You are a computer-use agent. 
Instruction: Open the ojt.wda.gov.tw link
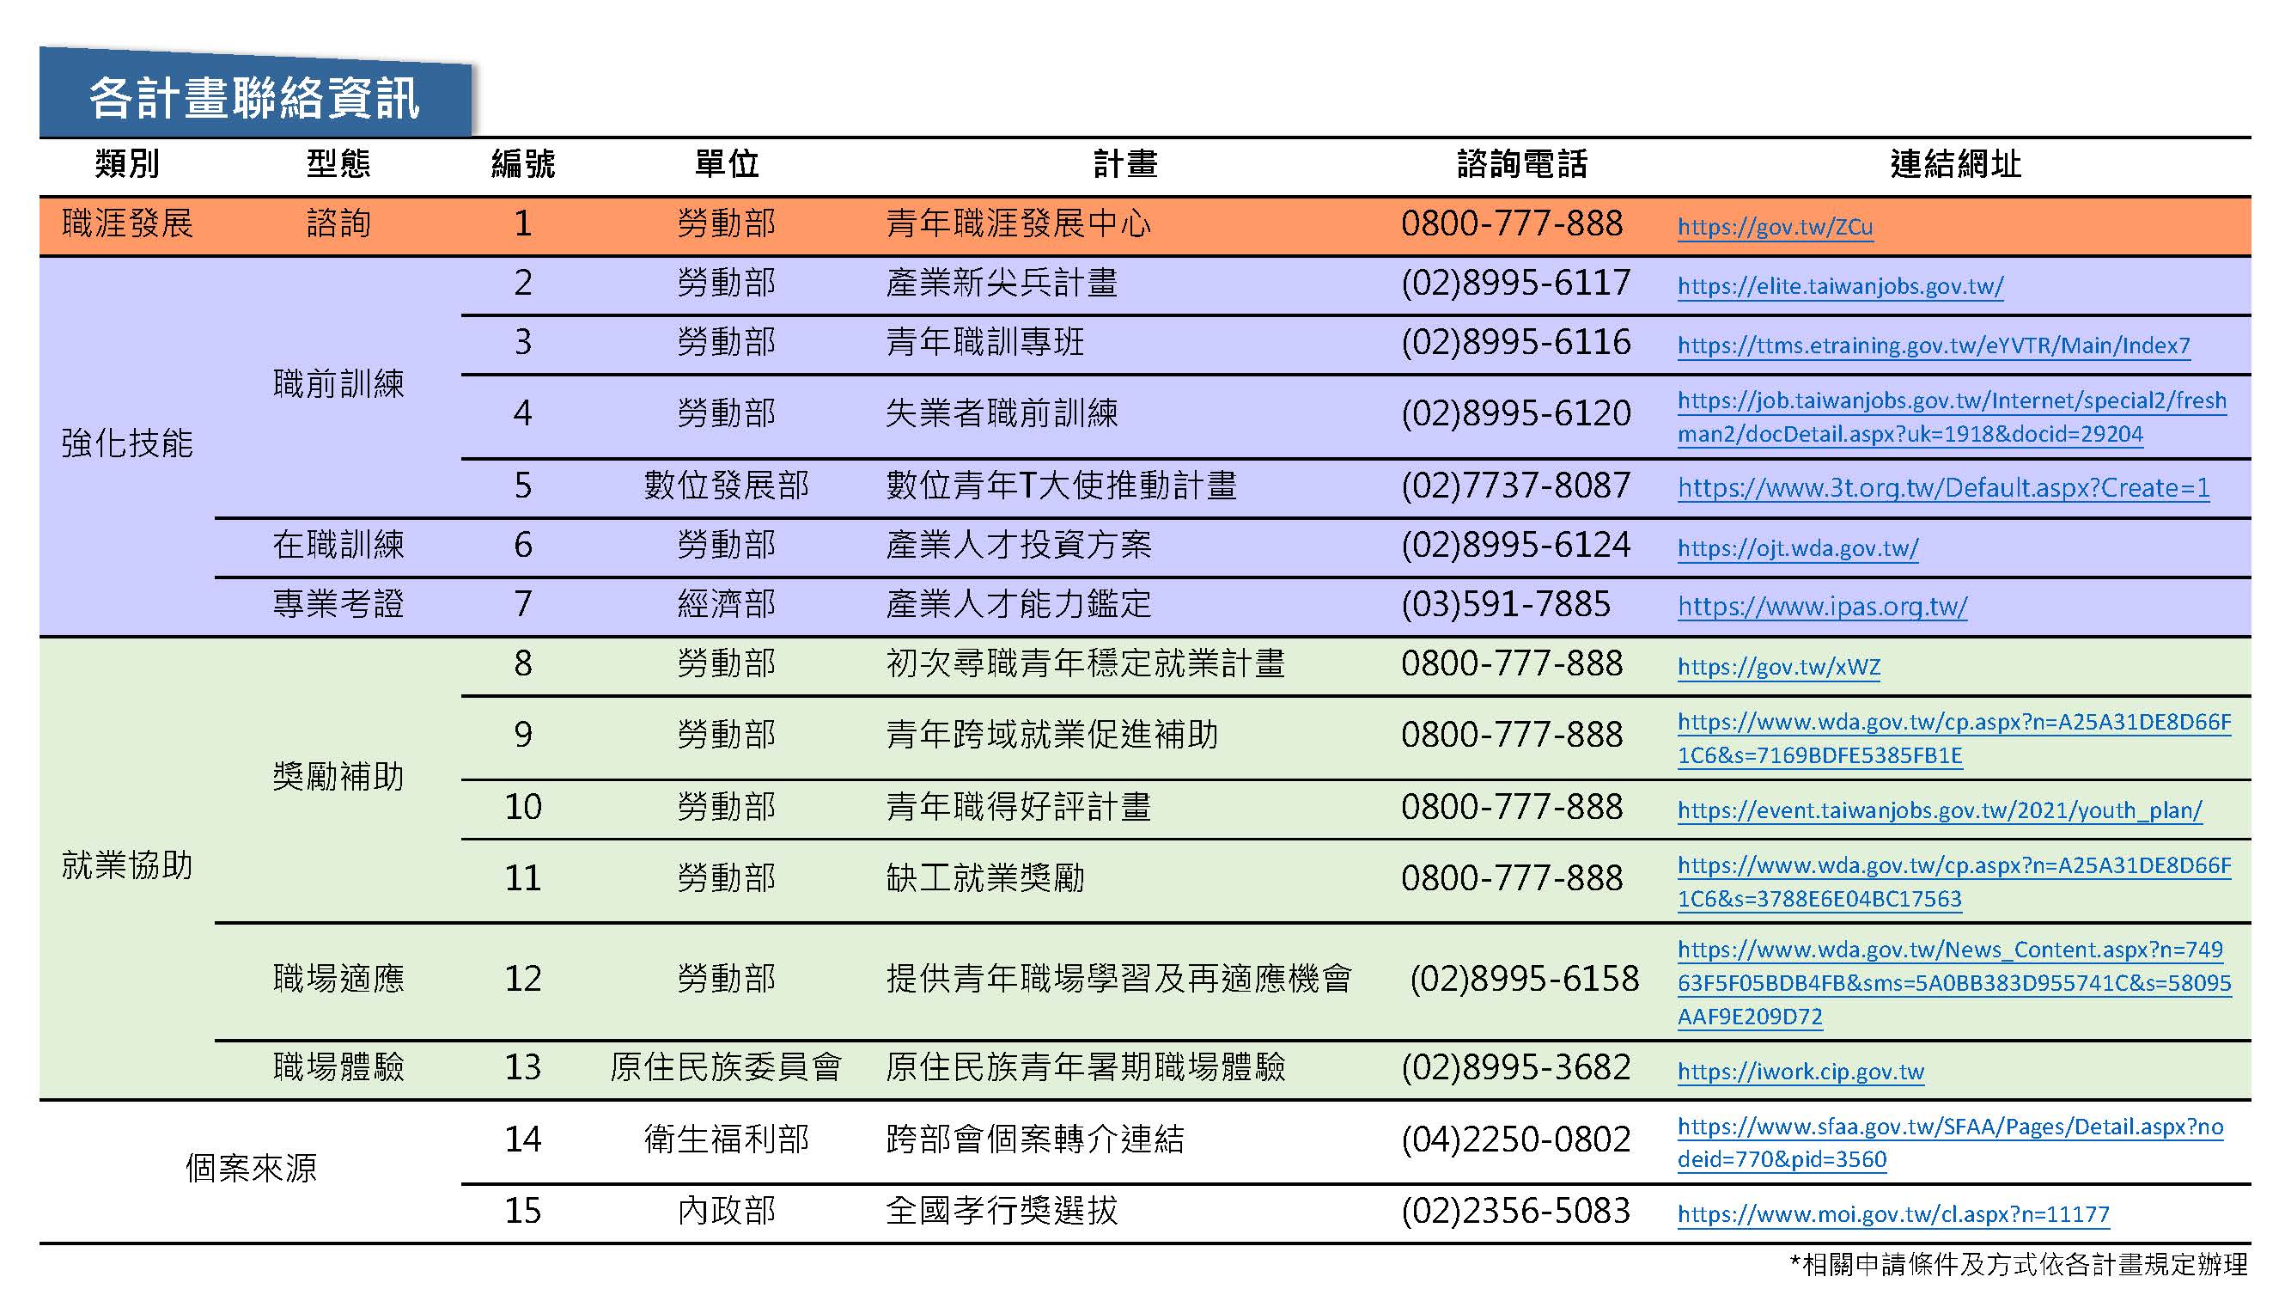pyautogui.click(x=1797, y=548)
